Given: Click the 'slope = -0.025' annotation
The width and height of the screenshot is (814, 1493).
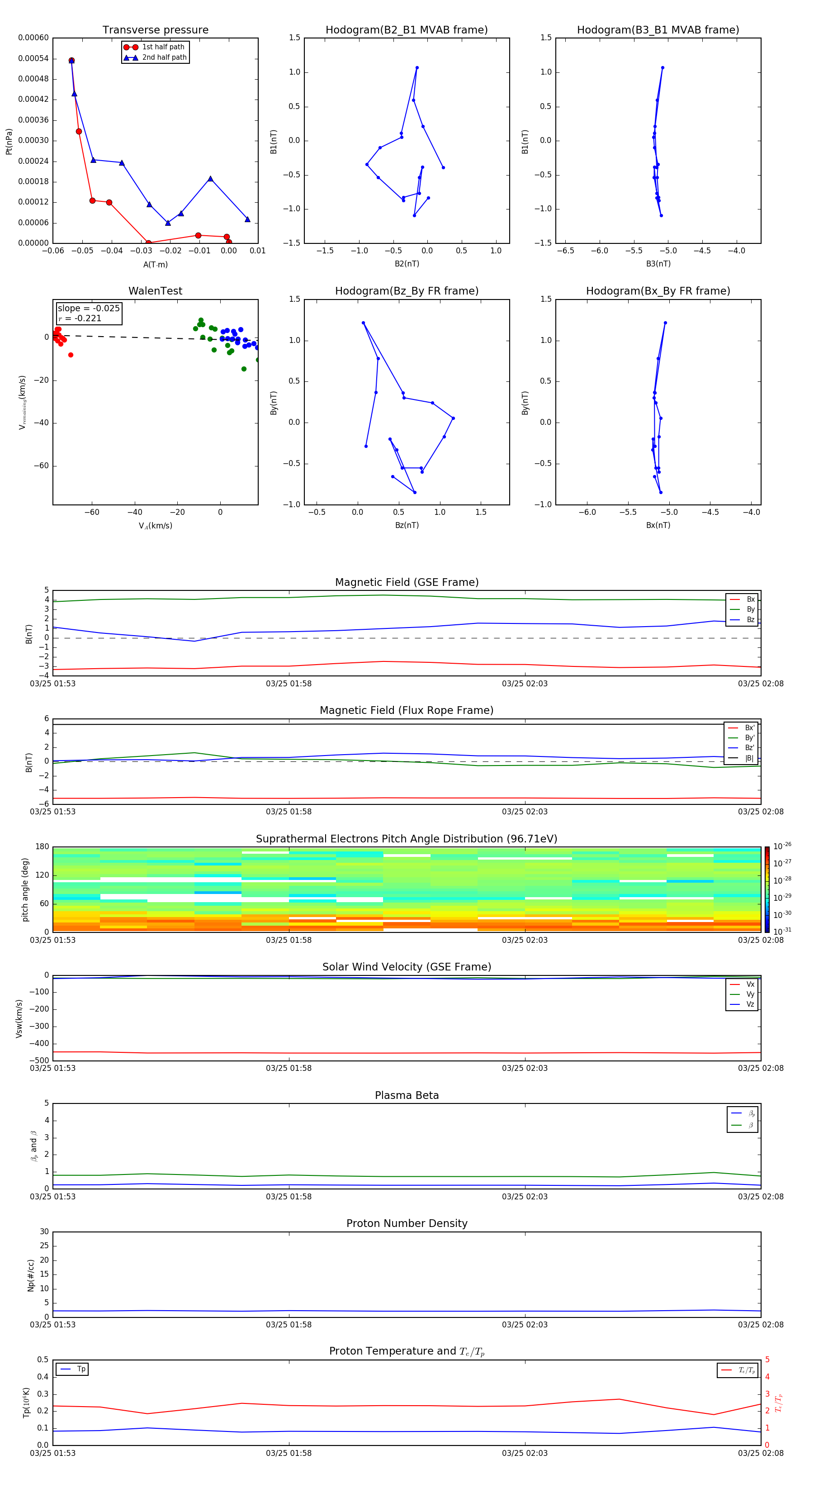Looking at the screenshot, I should [89, 309].
